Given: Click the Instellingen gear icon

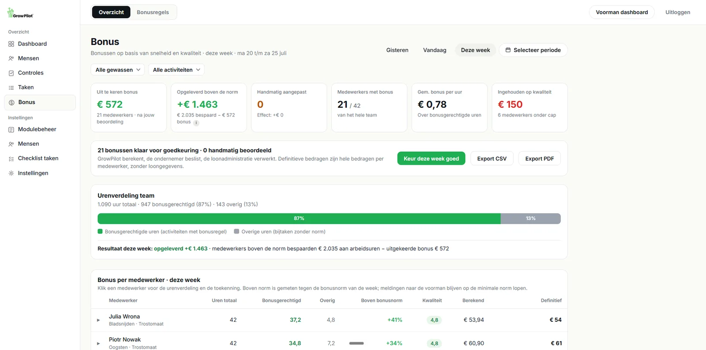Looking at the screenshot, I should (11, 173).
